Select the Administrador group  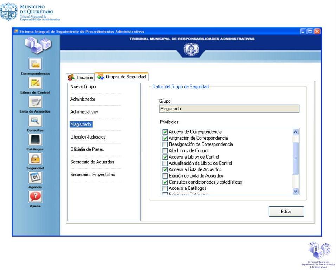(x=83, y=99)
